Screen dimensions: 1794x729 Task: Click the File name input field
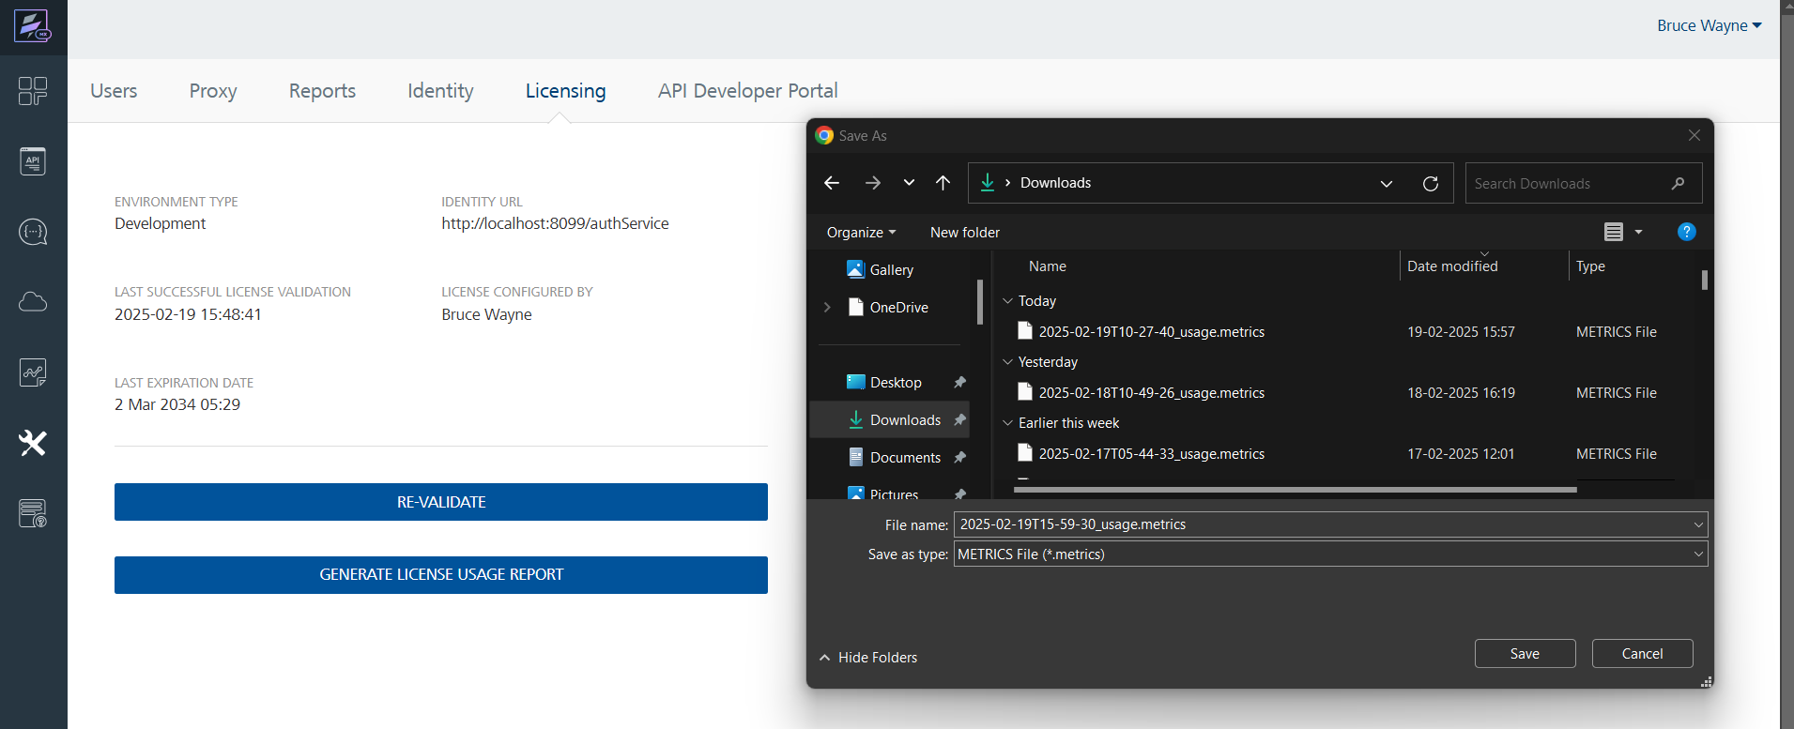pyautogui.click(x=1322, y=524)
